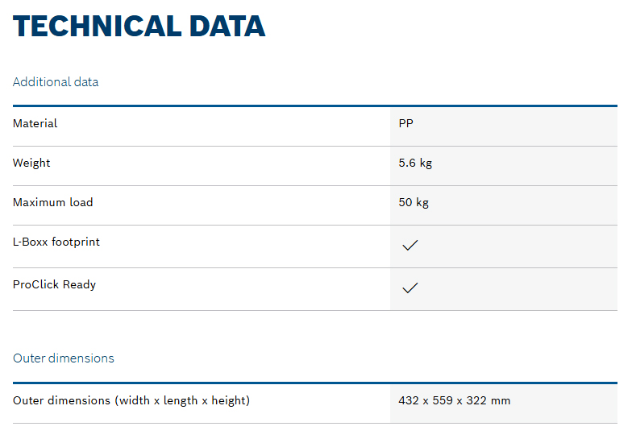The width and height of the screenshot is (632, 443).
Task: Select the Additional data section heading
Action: [x=56, y=82]
